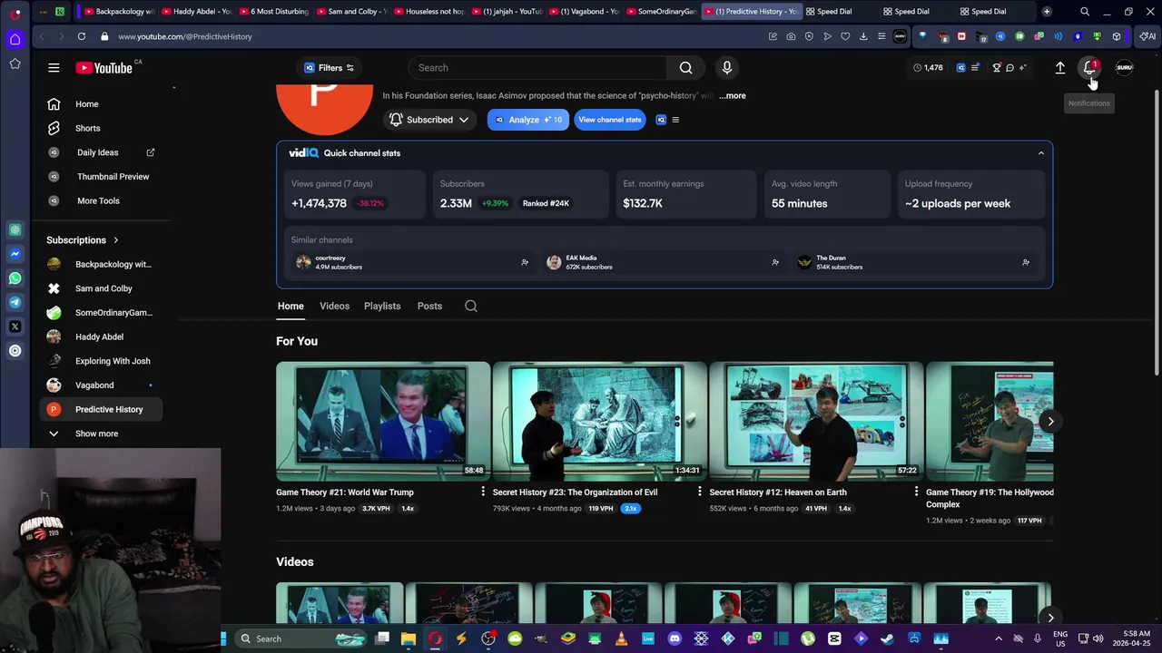Open Discord from the Windows taskbar
Screen dimensions: 1162x653
(675, 638)
